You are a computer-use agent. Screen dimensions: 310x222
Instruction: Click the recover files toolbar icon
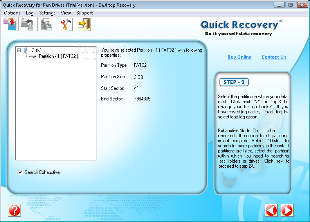point(10,24)
